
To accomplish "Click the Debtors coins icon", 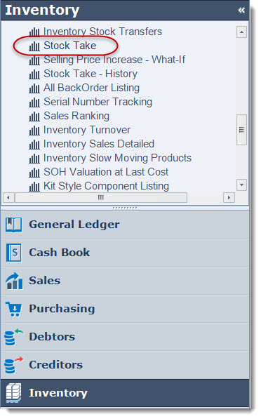I will 13,337.
